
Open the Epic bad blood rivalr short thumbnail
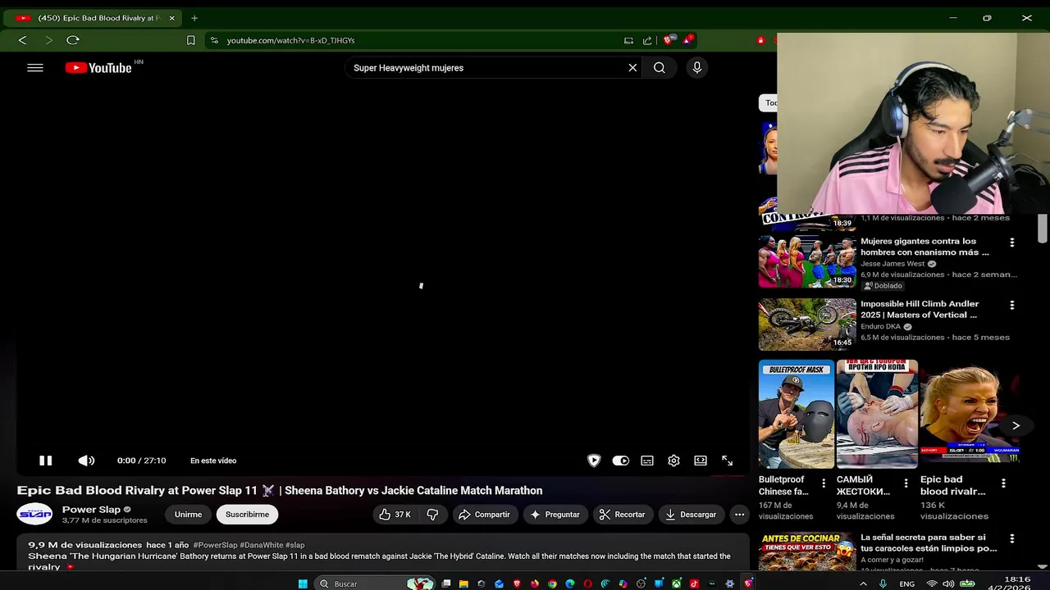tap(970, 414)
